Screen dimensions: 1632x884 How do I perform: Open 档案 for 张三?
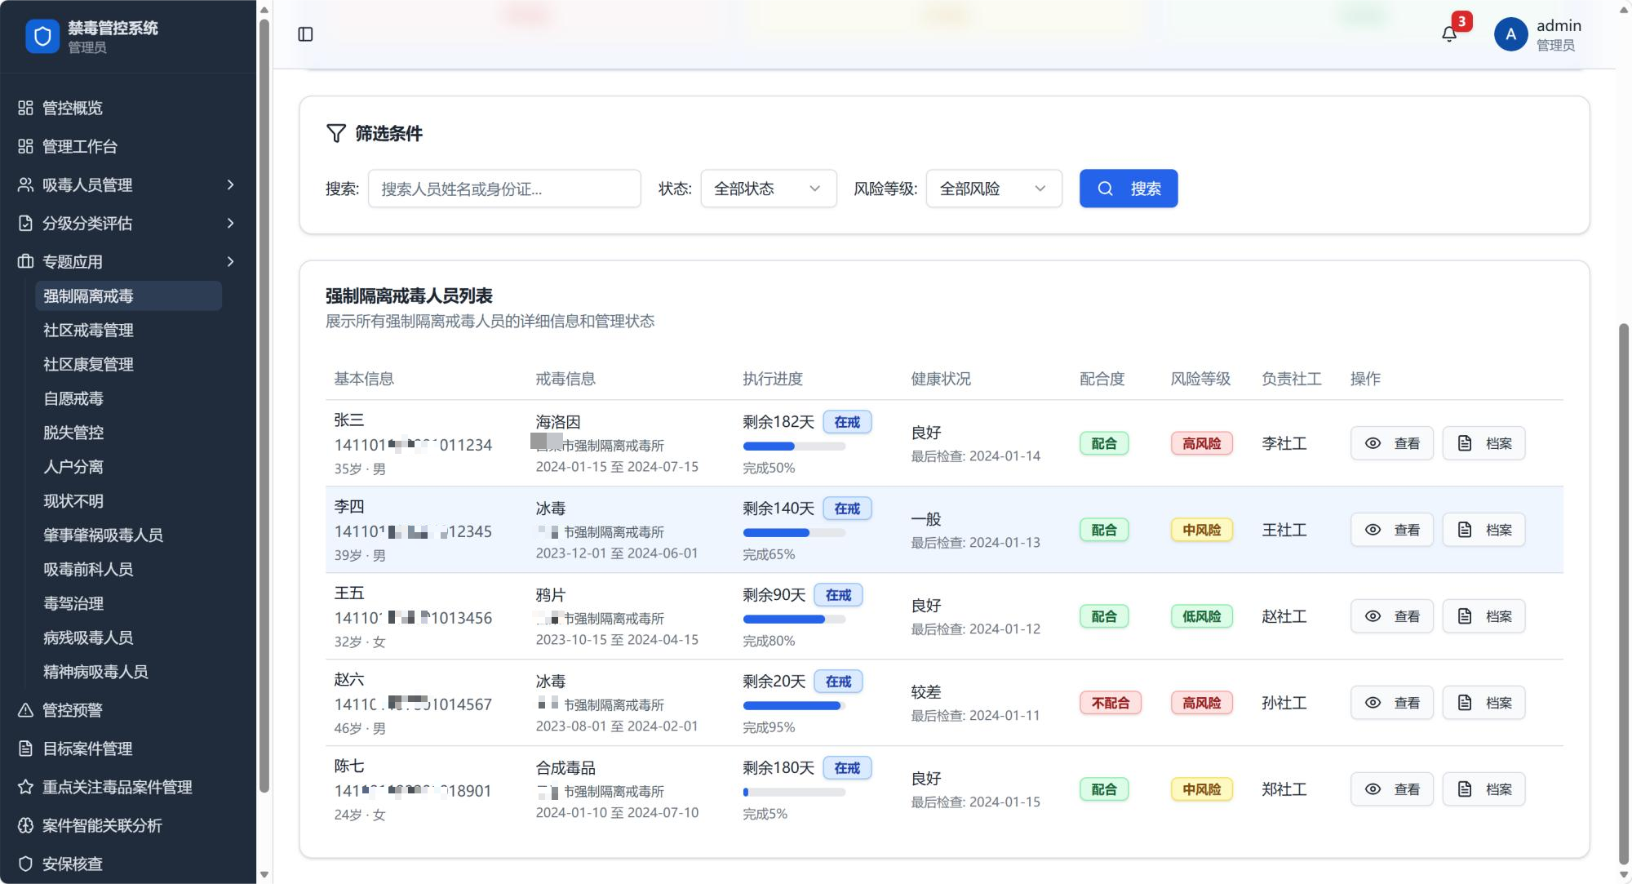[1483, 443]
